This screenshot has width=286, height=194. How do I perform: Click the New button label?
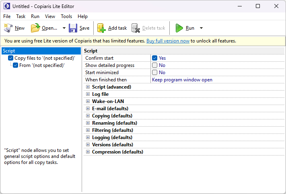[x=20, y=28]
